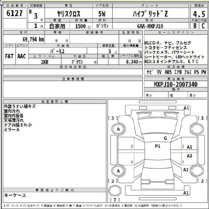Select the front-left wheel circle marked A
Screen dimensions: 209x209
[118, 130]
